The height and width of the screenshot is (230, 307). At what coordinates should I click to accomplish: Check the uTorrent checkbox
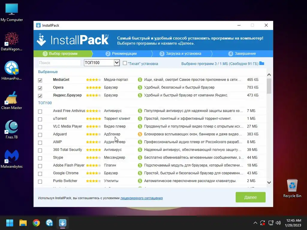40,119
